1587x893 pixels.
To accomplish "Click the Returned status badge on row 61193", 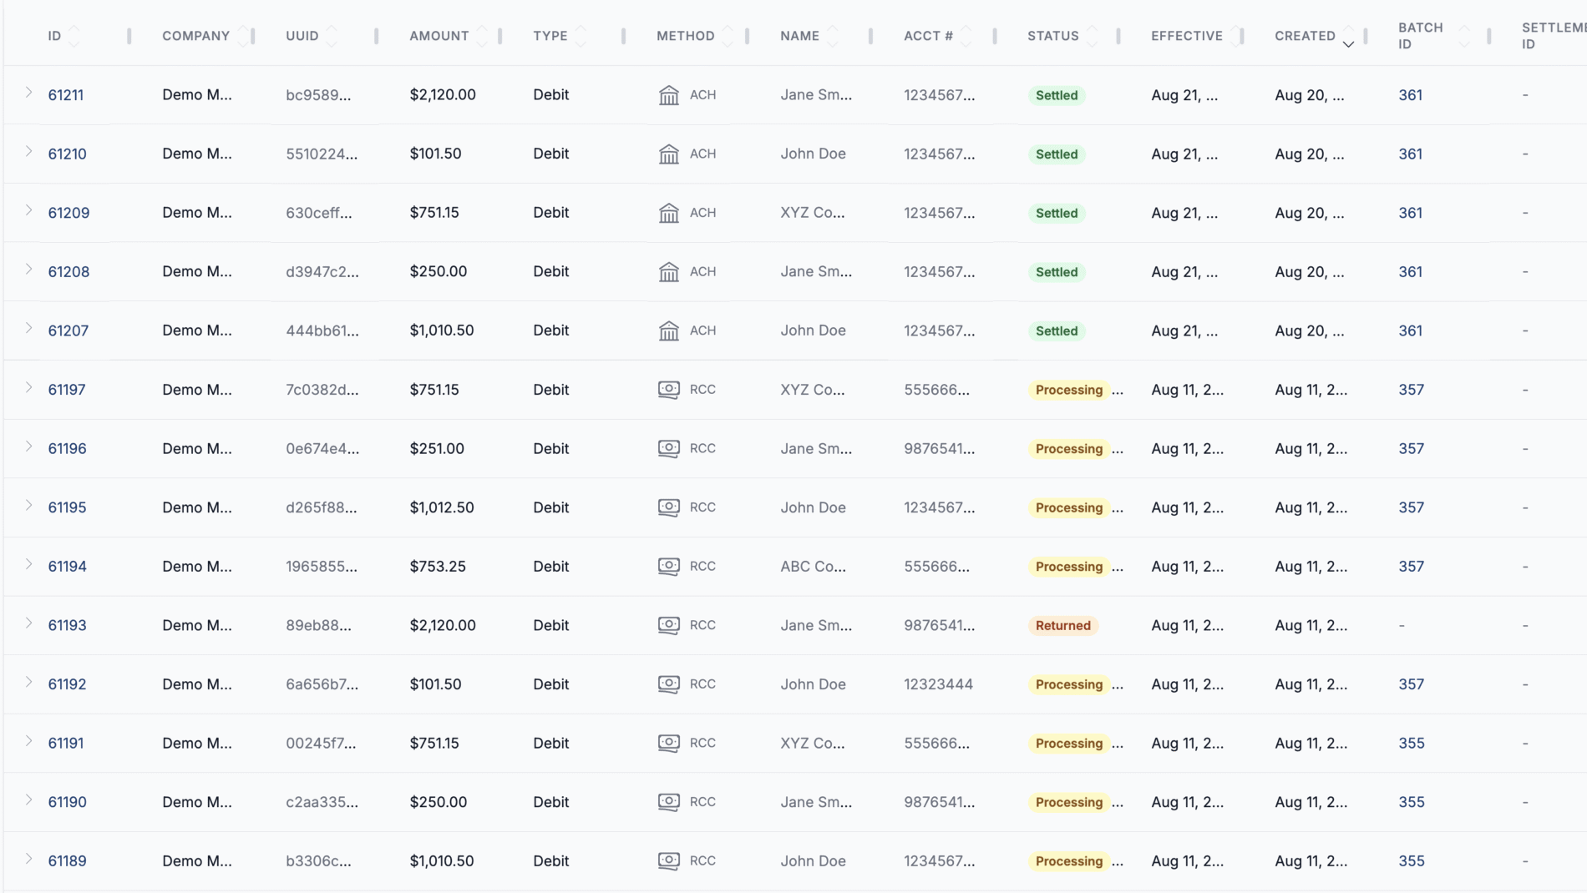I will point(1062,624).
